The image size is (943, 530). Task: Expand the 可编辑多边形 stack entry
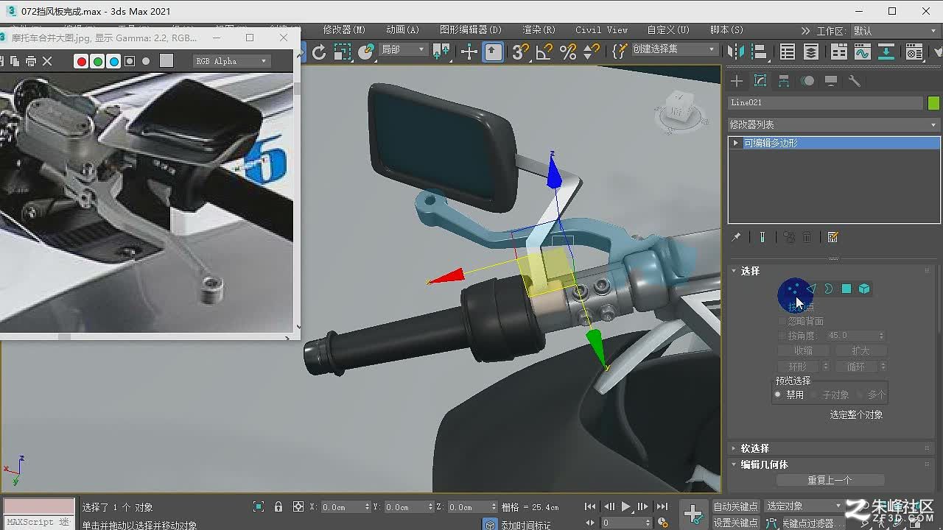pyautogui.click(x=735, y=143)
